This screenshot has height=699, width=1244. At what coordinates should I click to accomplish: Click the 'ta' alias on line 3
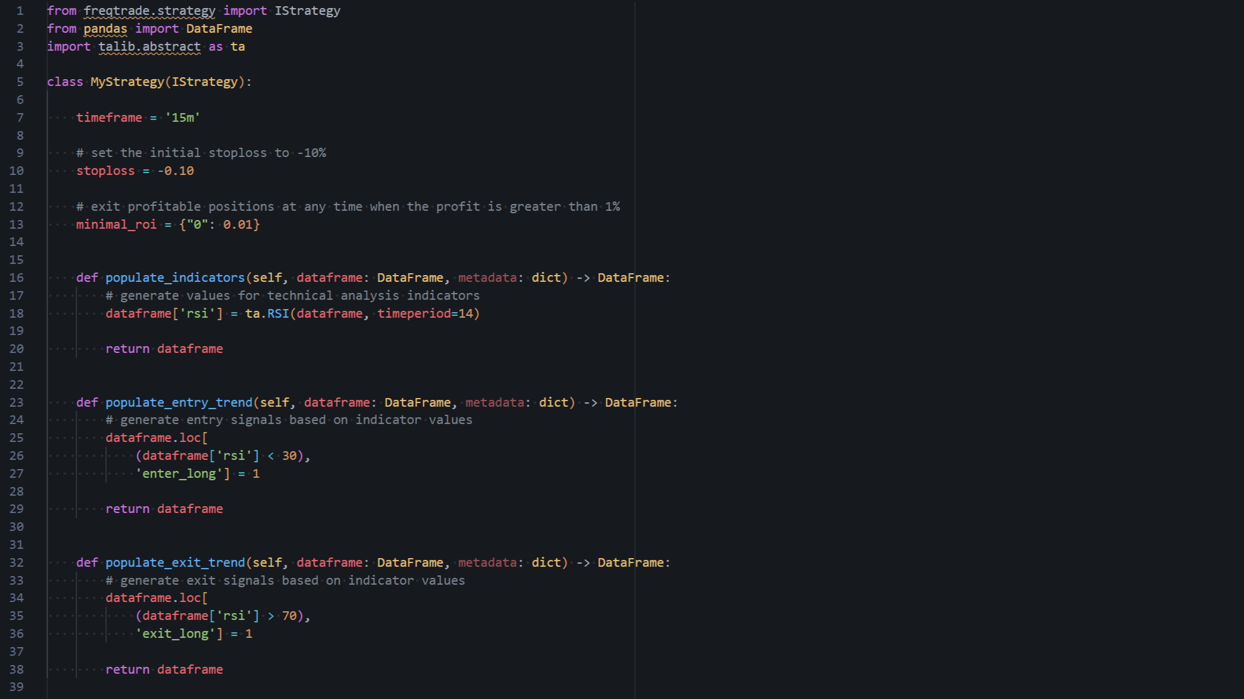(238, 46)
